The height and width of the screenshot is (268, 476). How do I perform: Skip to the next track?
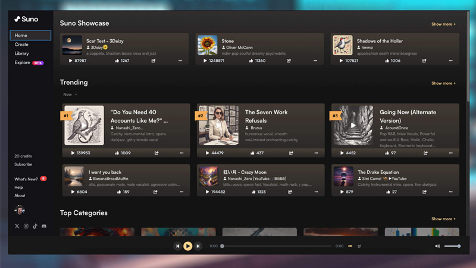click(198, 246)
